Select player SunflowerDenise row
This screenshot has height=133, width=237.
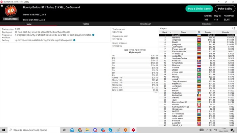click(197, 58)
